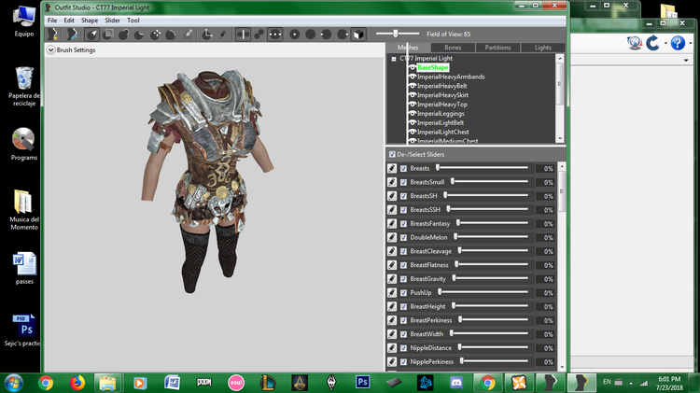
Task: Click edit pencil icon for BreastWidth slider
Action: pos(392,334)
